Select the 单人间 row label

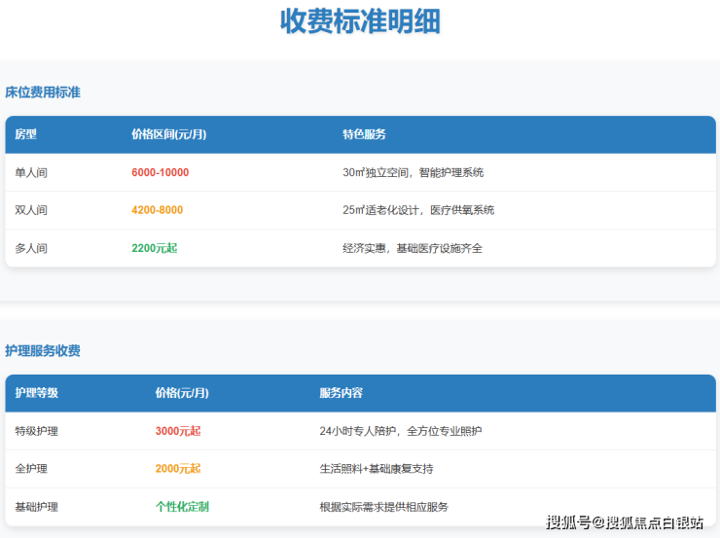pyautogui.click(x=31, y=172)
